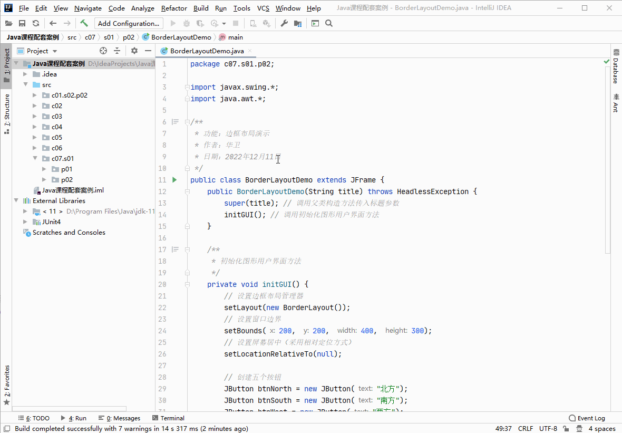
Task: Open Project Structure icon in toolbar
Action: click(x=298, y=23)
